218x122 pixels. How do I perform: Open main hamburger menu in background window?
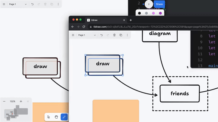(4, 4)
